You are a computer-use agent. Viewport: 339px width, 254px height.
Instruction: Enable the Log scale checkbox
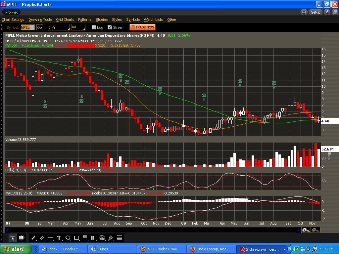click(94, 27)
